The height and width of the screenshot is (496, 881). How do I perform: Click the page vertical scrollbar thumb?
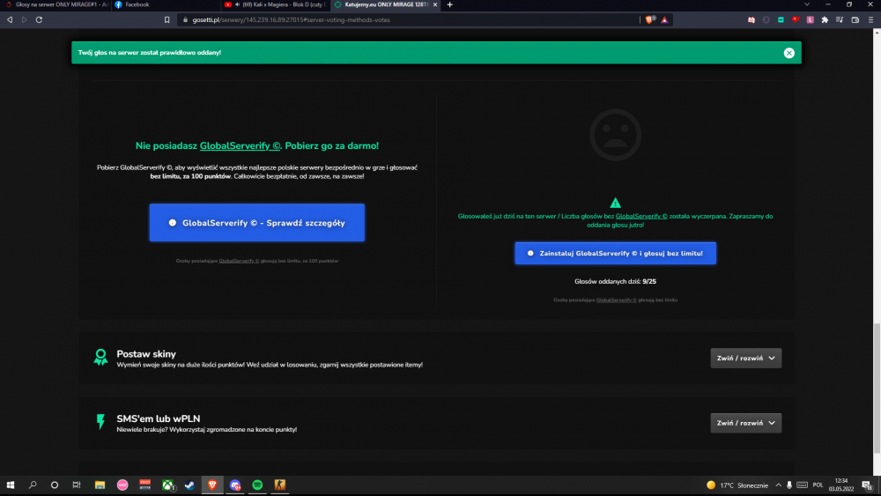click(877, 389)
